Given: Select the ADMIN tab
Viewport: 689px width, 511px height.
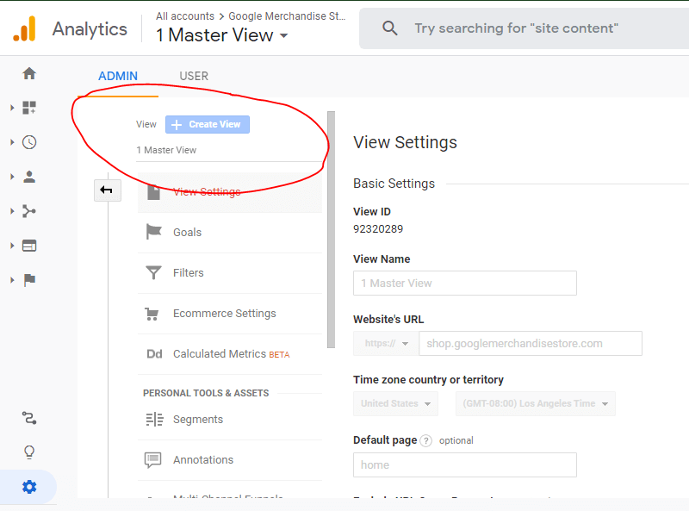Looking at the screenshot, I should pos(118,76).
